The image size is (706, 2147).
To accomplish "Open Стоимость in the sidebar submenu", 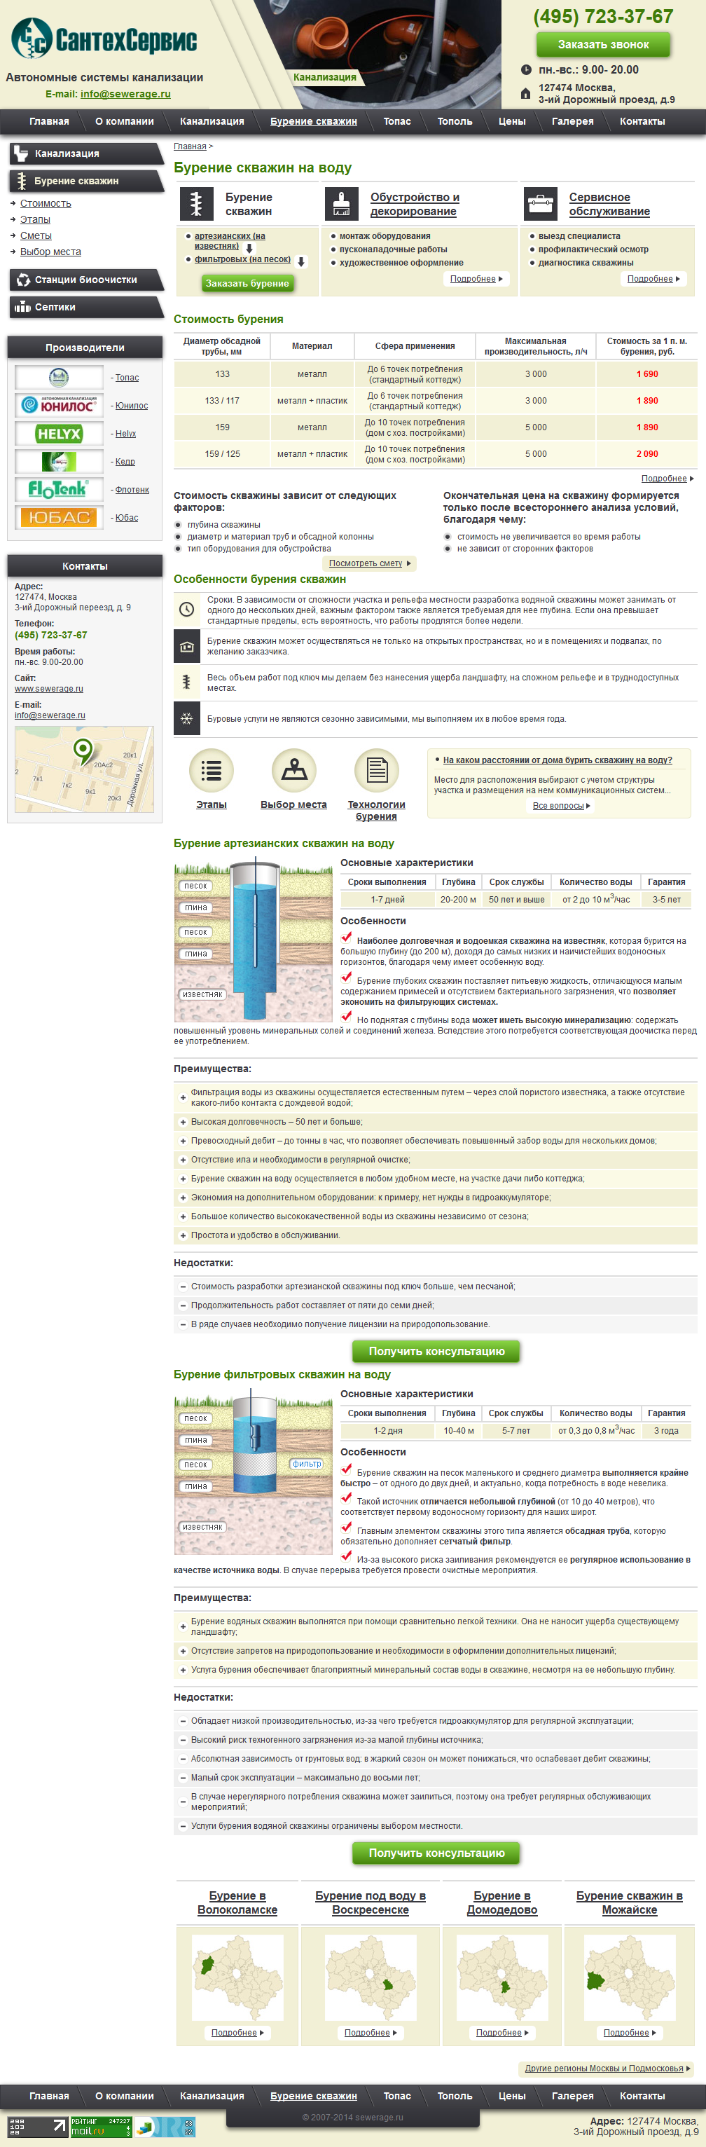I will click(46, 203).
